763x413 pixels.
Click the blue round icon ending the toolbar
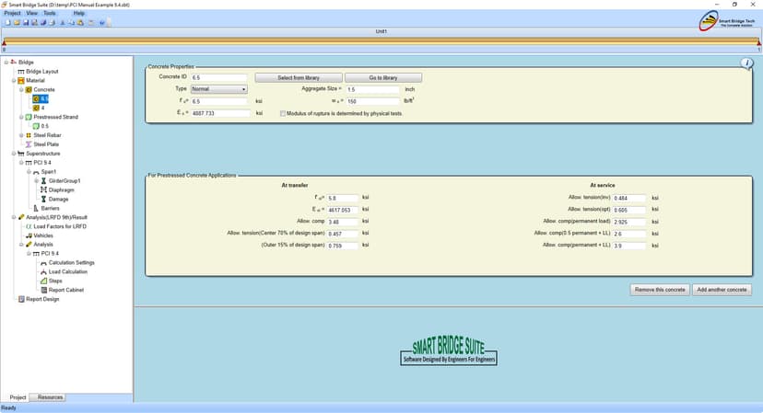tap(102, 22)
